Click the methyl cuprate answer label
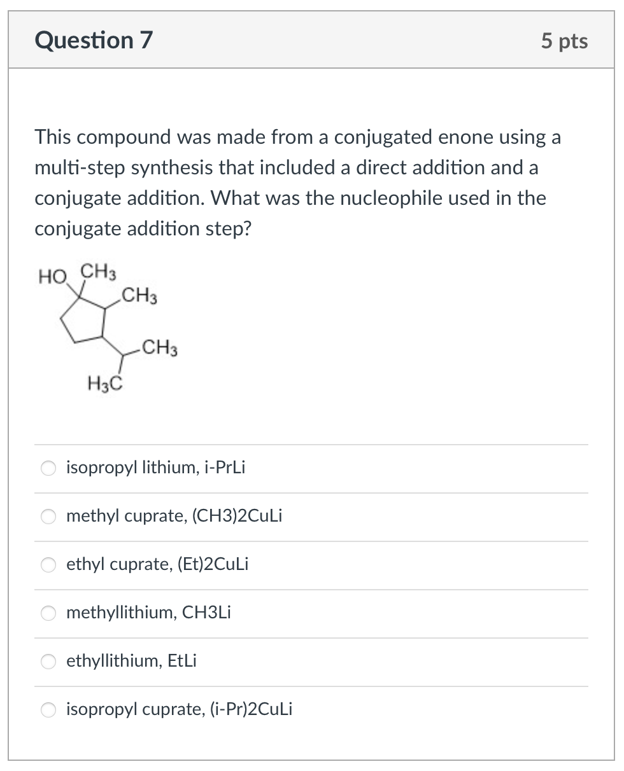624x771 pixels. [x=174, y=517]
